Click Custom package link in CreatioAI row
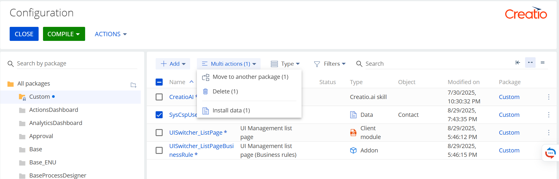 (509, 97)
